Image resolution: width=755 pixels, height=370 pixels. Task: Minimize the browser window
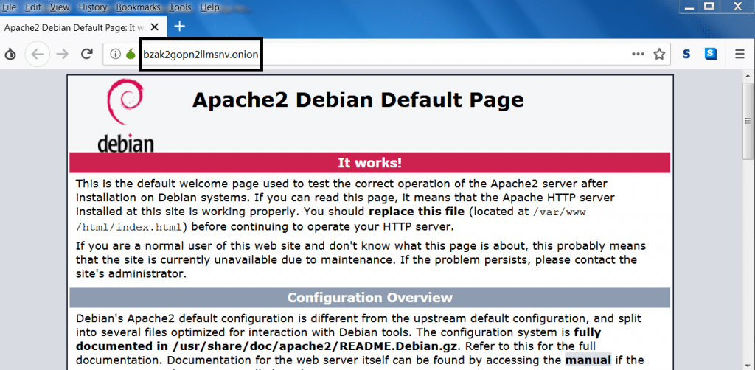(x=689, y=6)
